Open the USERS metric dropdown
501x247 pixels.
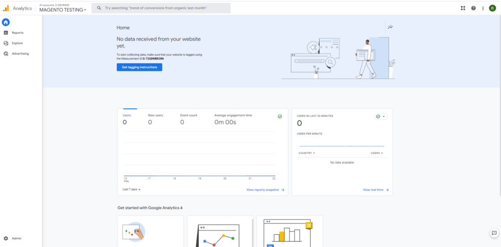pyautogui.click(x=377, y=153)
